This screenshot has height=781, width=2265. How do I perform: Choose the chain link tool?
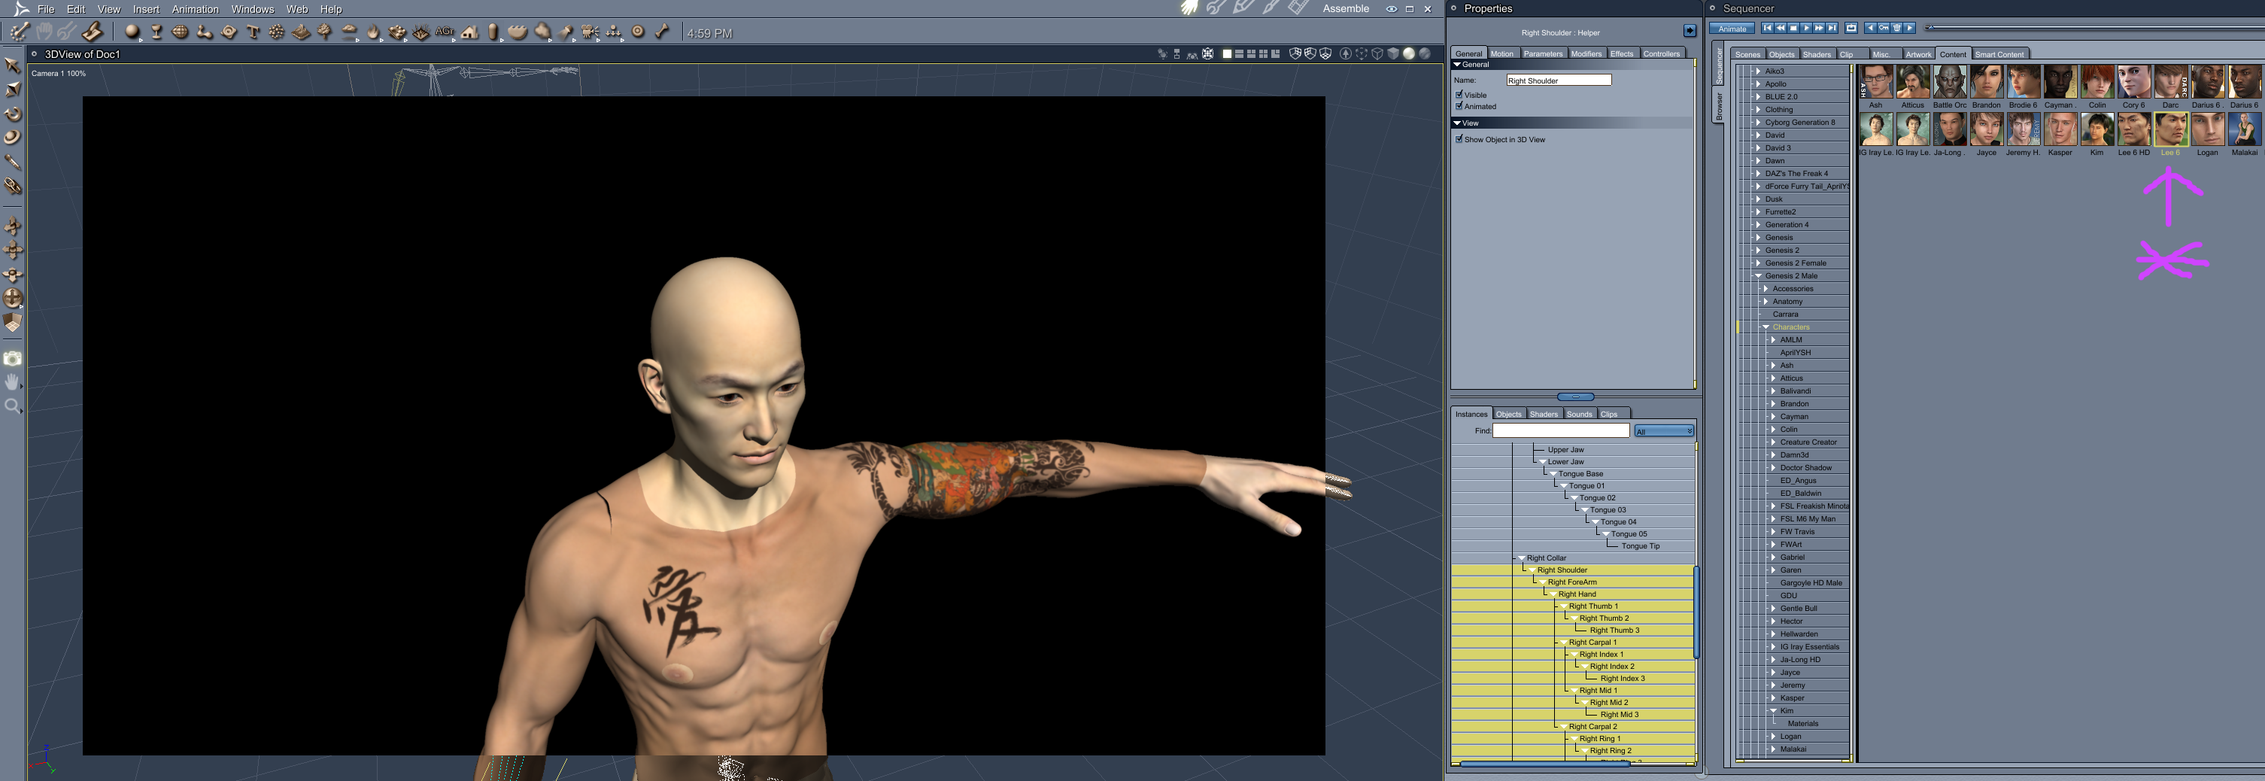click(14, 187)
